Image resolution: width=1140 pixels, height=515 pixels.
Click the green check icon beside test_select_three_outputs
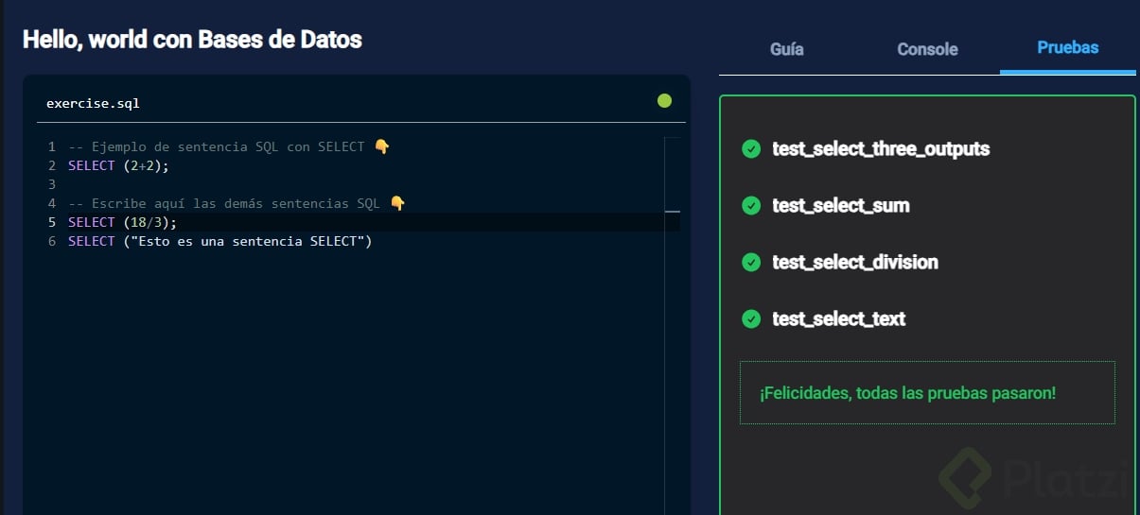pos(751,149)
